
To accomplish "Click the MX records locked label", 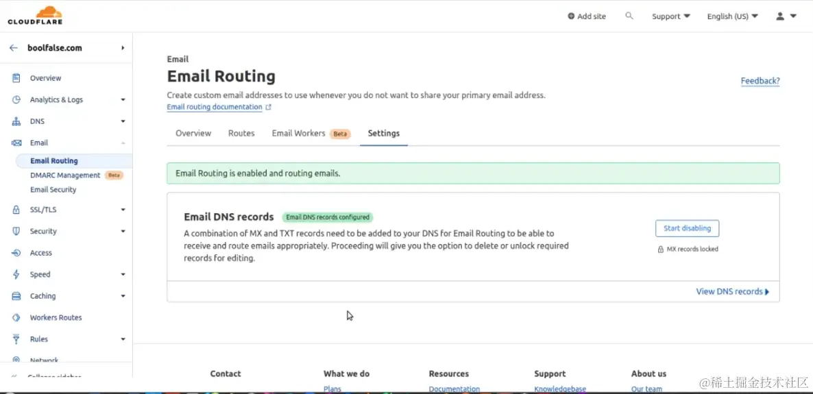I will [x=692, y=249].
